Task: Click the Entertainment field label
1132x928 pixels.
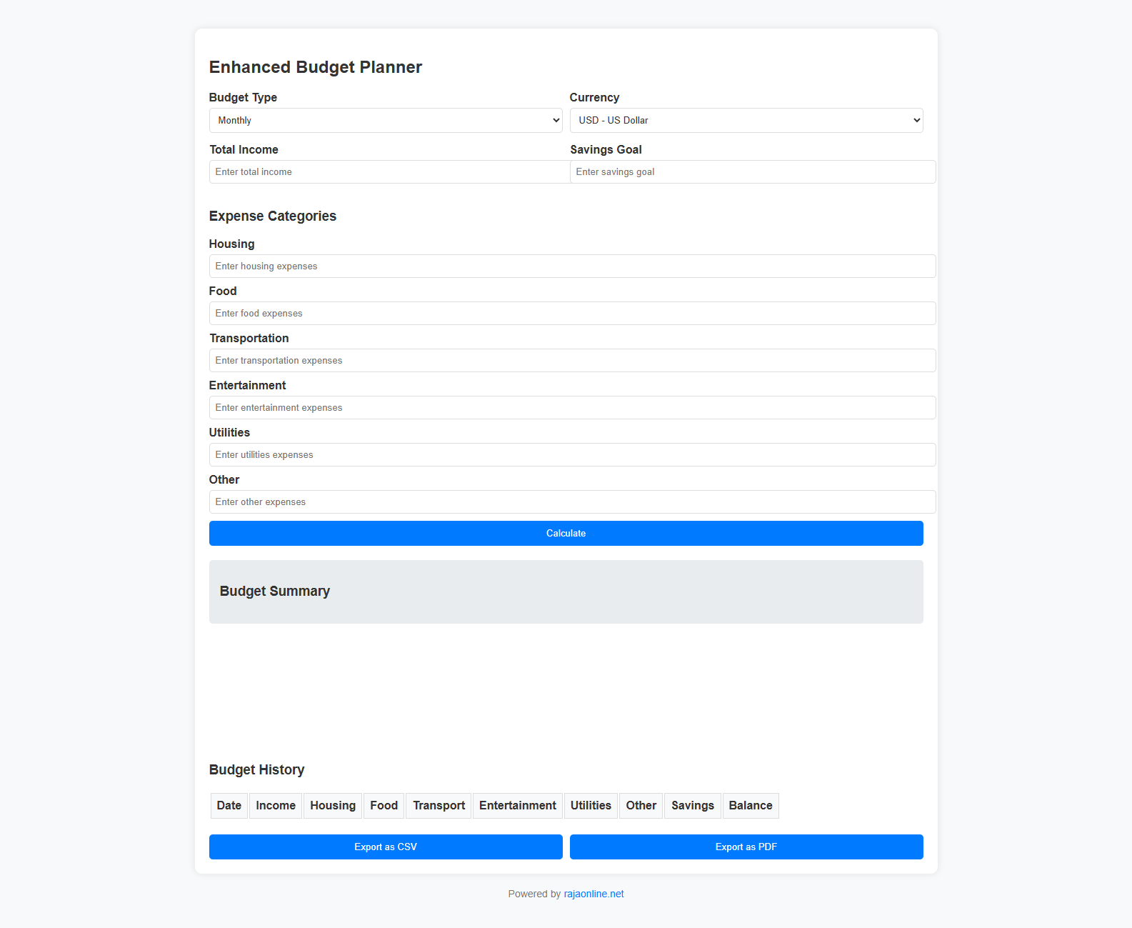Action: 247,385
